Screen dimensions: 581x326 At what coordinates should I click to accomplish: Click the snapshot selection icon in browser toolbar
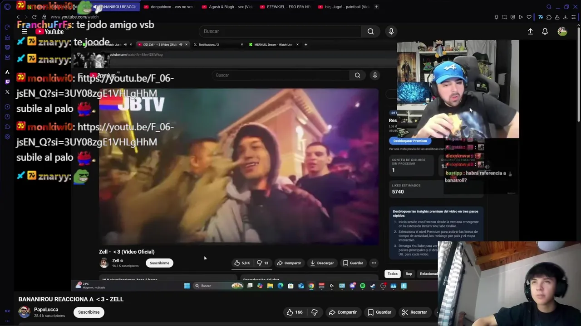coord(504,17)
